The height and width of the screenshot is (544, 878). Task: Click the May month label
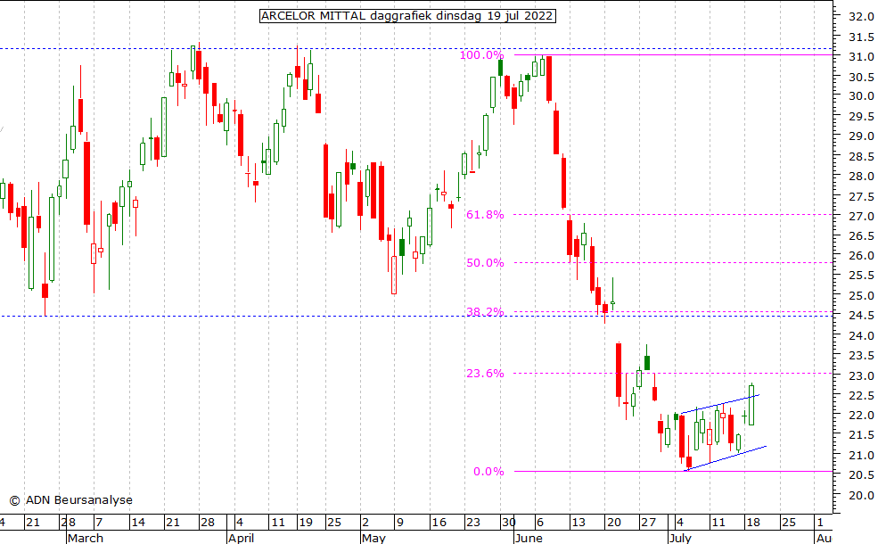(x=373, y=539)
